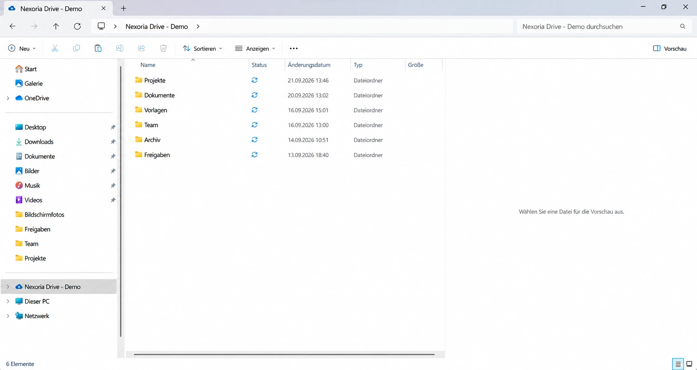The image size is (697, 370).
Task: Open Bildschirmfotos in the sidebar
Action: pyautogui.click(x=40, y=215)
